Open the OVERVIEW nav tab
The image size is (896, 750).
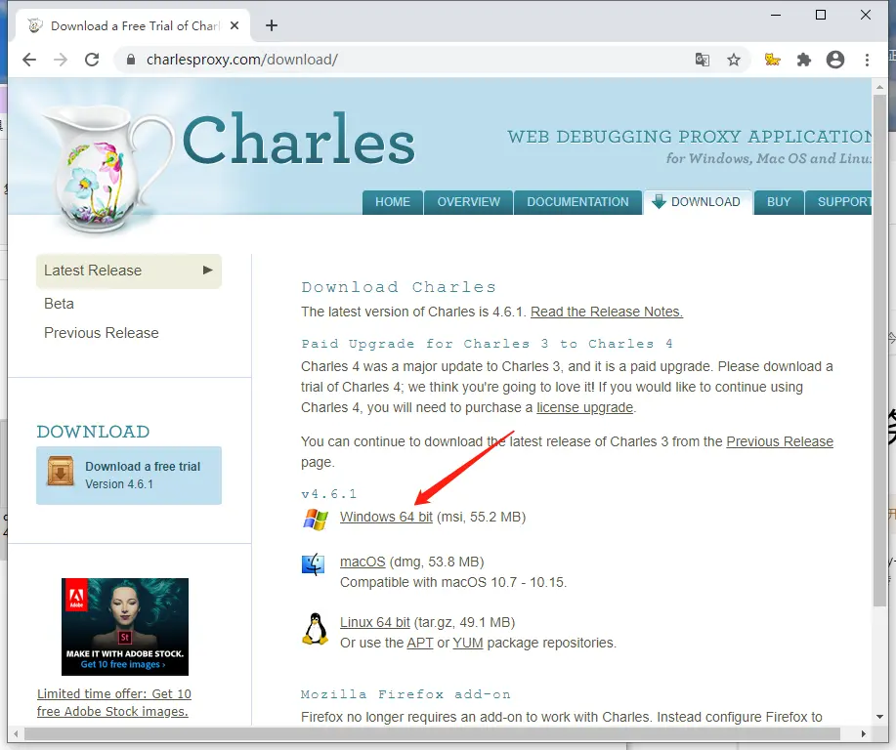[x=469, y=202]
